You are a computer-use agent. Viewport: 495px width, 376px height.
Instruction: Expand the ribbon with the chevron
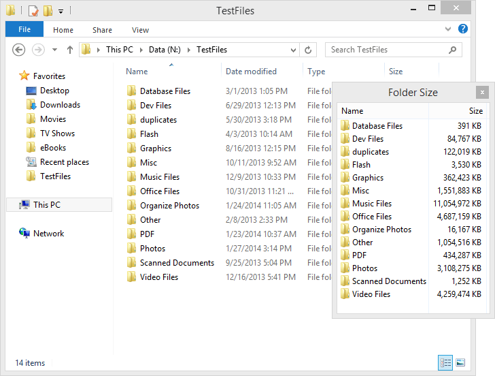[x=448, y=29]
